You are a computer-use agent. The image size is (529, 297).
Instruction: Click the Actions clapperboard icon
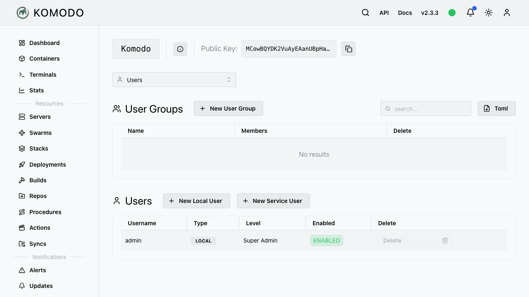pos(22,228)
